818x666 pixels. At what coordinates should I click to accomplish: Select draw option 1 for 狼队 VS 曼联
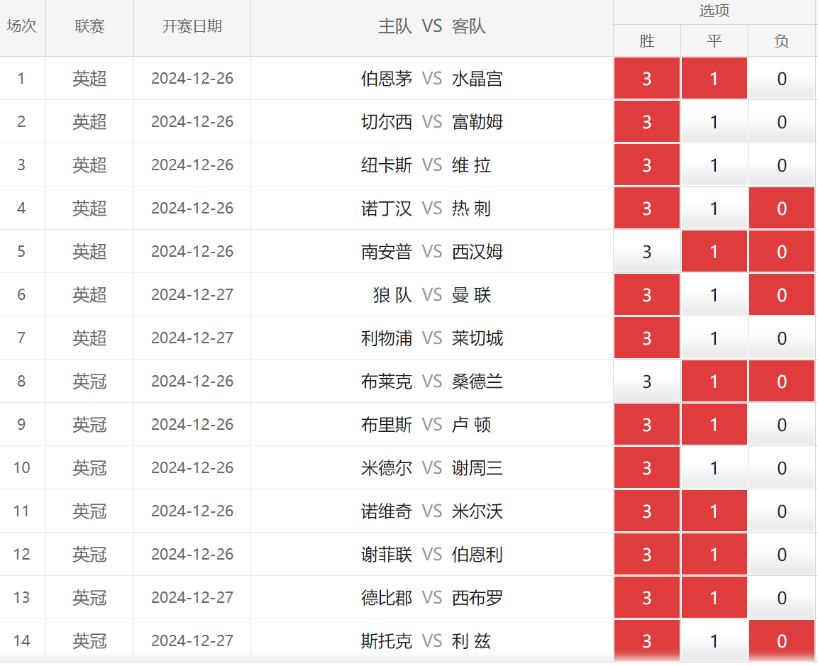(x=714, y=294)
